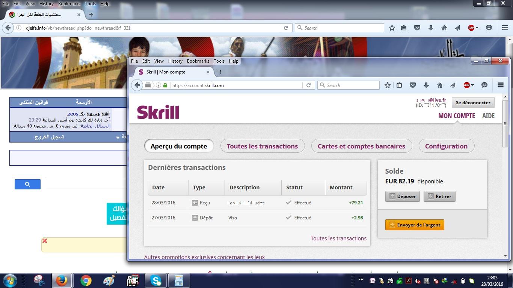Open Adblock Plus dropdown arrow in djelfa.info window
Screen dimensions: 513x288
477,28
